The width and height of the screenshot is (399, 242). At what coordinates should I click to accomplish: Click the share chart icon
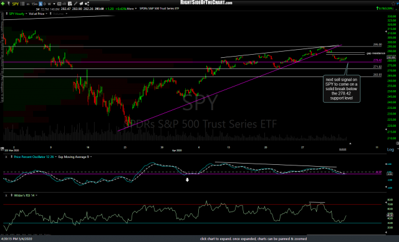87,4
